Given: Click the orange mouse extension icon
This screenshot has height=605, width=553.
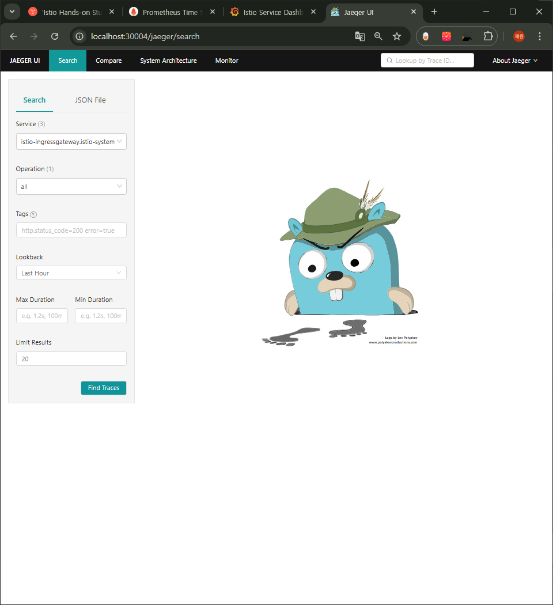Looking at the screenshot, I should [425, 36].
